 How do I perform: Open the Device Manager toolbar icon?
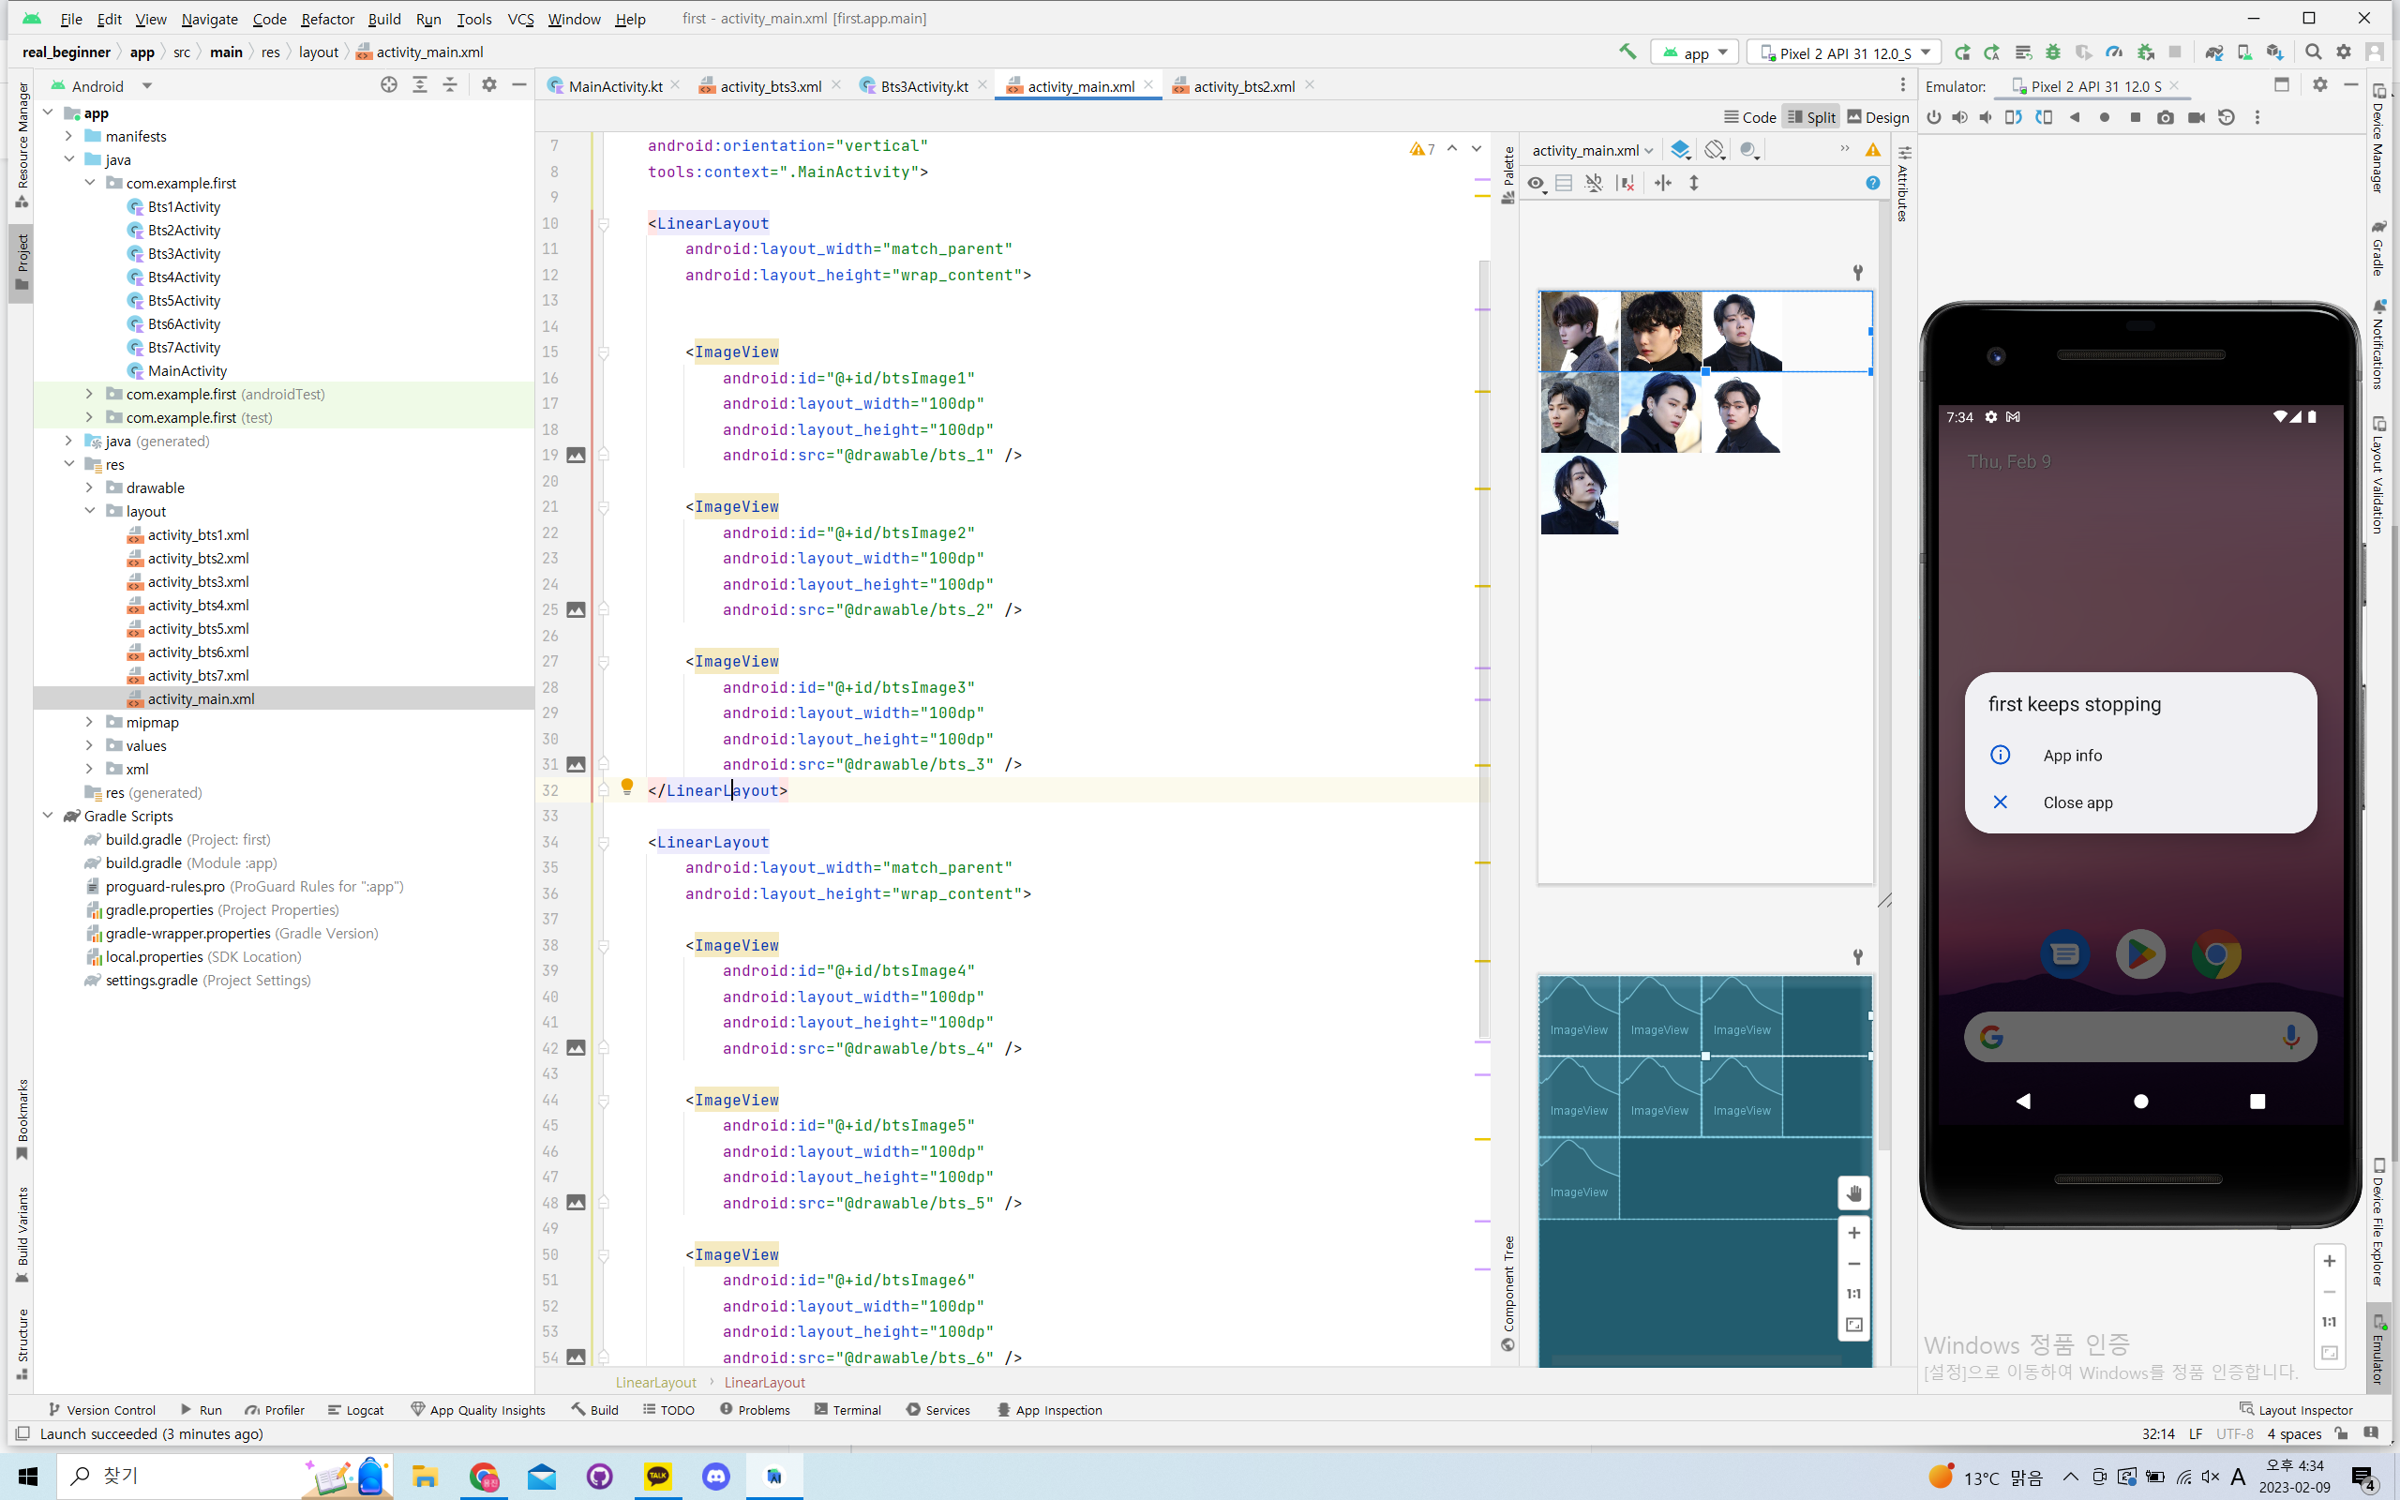(2244, 52)
